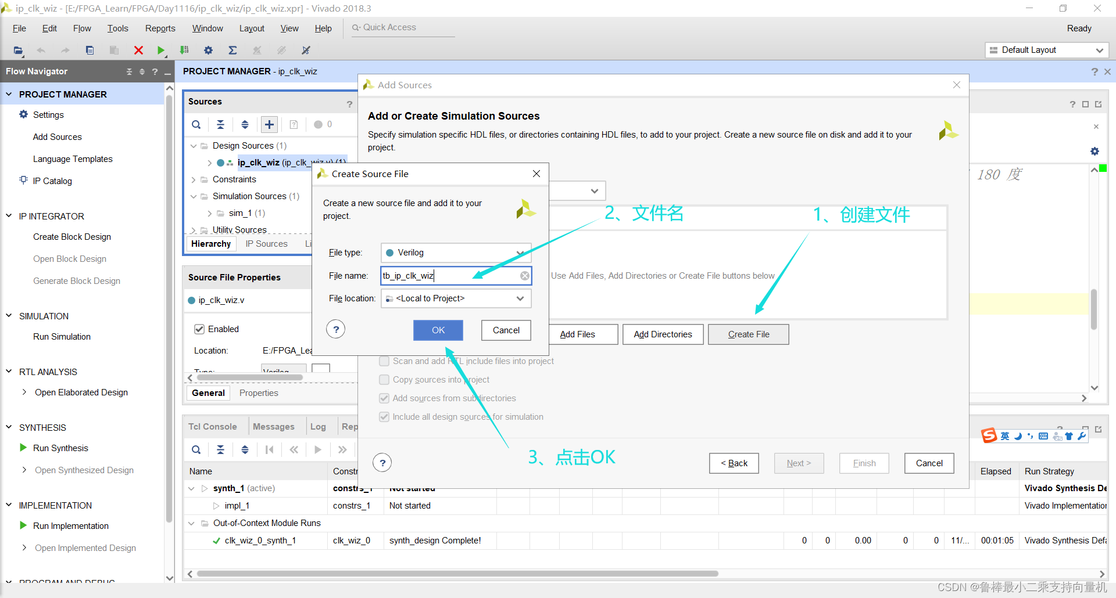Toggle Scan and add RTL include files checkbox

click(384, 361)
